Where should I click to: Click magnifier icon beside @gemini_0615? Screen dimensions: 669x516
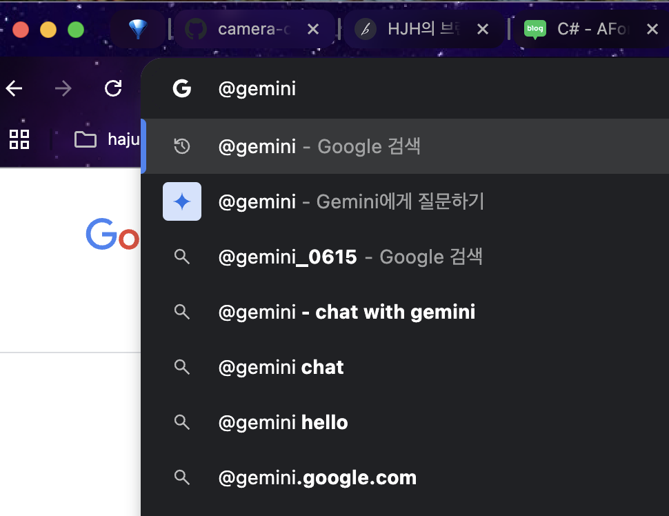pyautogui.click(x=182, y=257)
